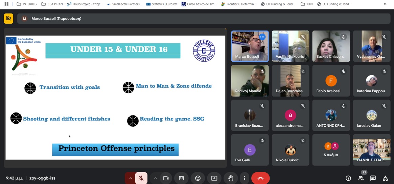Click the yellow presentation icon at top-left
Image resolution: width=394 pixels, height=184 pixels.
click(x=8, y=19)
